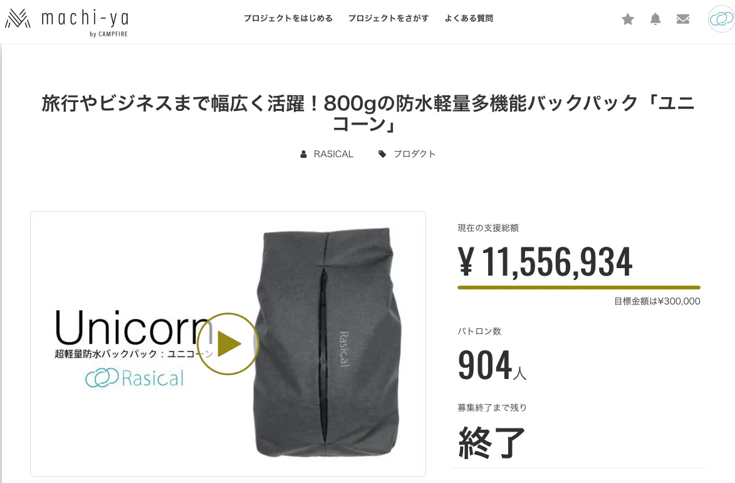Open the favorites star icon
The image size is (735, 483).
[x=628, y=19]
